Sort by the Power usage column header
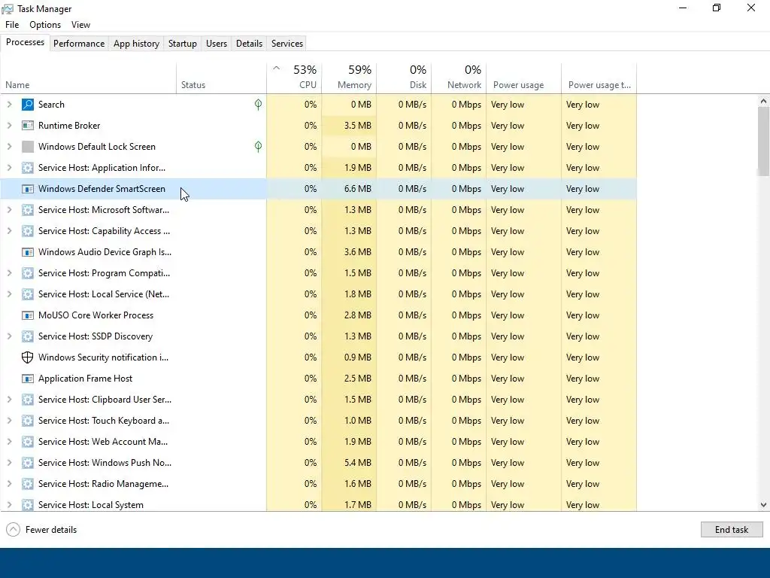This screenshot has width=770, height=578. click(x=524, y=78)
